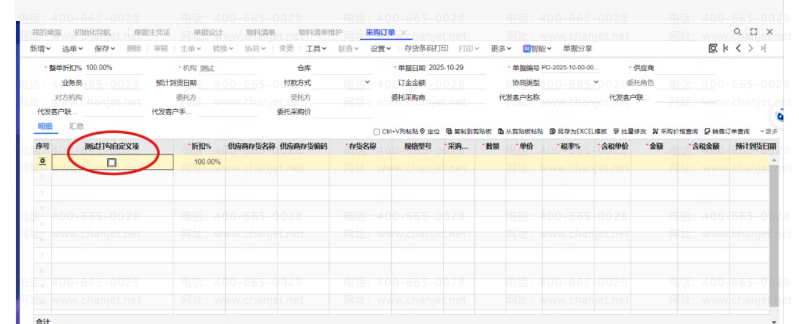Click 批量修改 batch edit icon
Viewport: 799px width, 324px height.
tap(616, 131)
